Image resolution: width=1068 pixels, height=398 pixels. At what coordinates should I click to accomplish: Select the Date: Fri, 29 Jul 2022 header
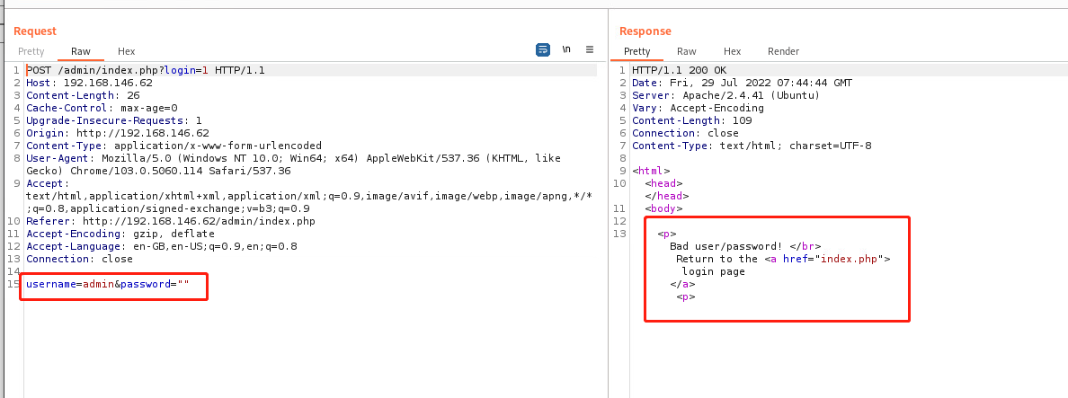pos(743,83)
